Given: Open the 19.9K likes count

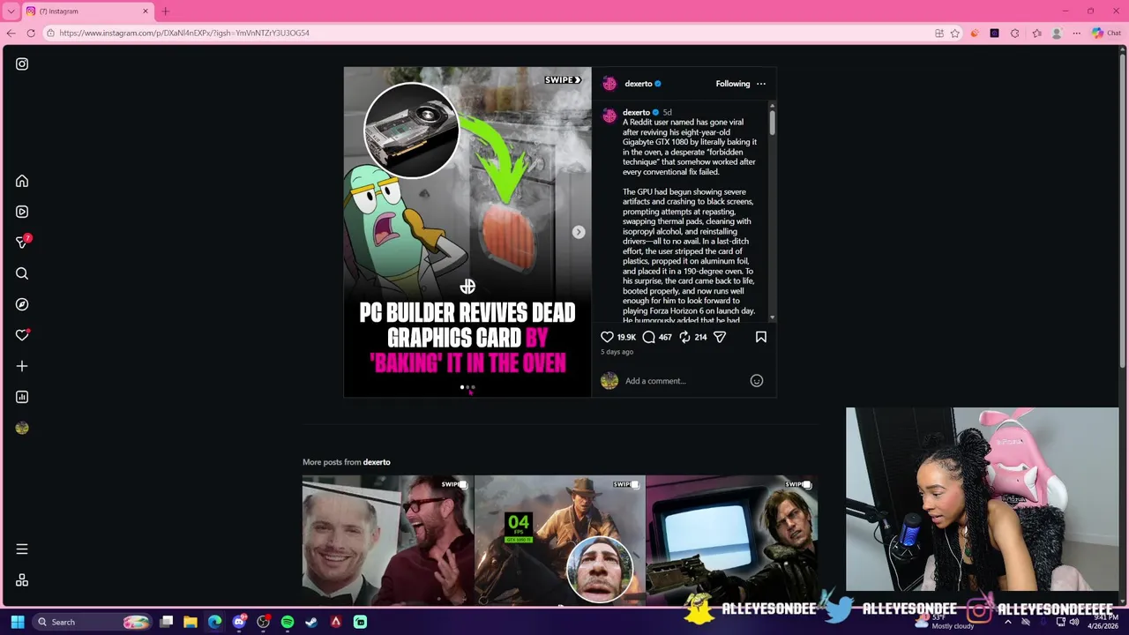Looking at the screenshot, I should coord(626,337).
